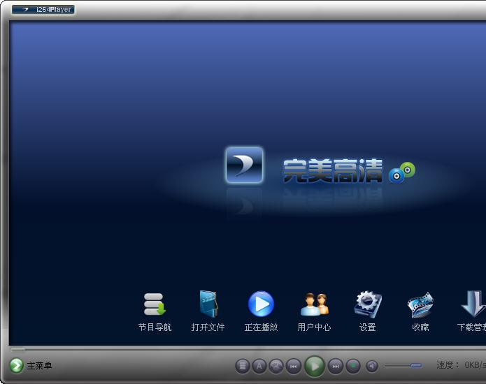Click the 速度 download speed readout
Screen dimensions: 486x384
(x=462, y=365)
